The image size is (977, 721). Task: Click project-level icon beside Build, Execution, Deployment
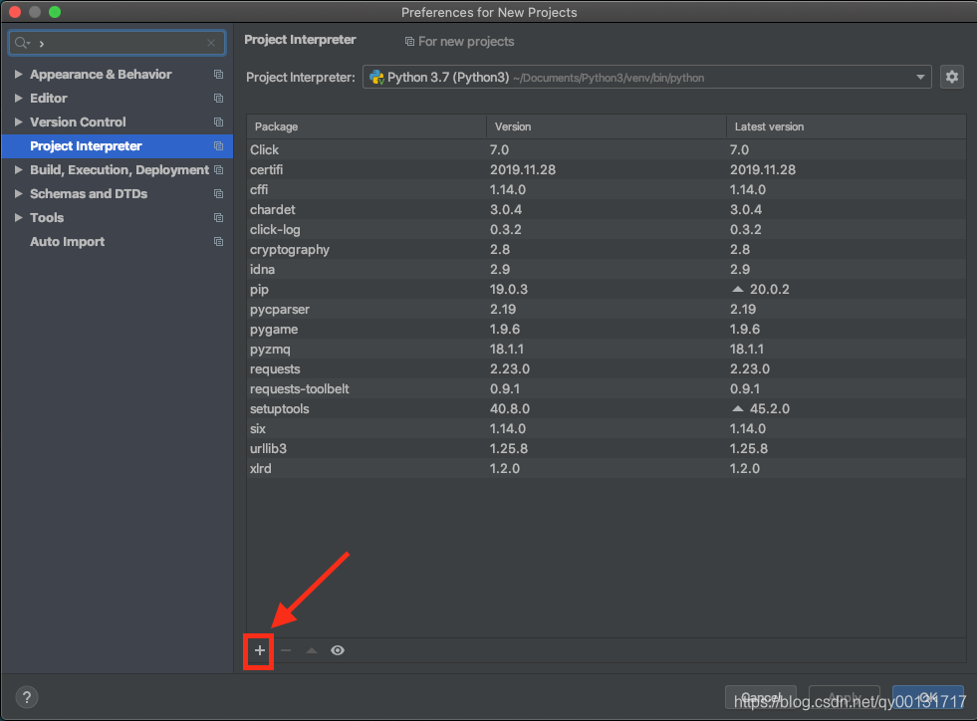tap(218, 169)
